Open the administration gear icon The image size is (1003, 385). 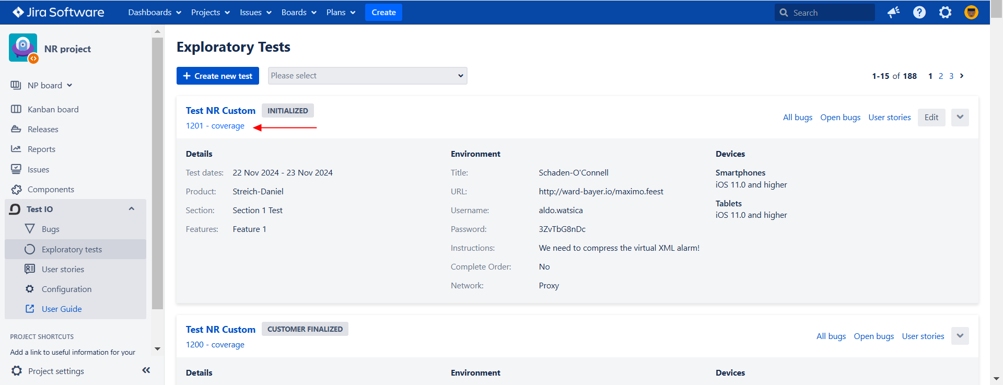click(x=945, y=12)
